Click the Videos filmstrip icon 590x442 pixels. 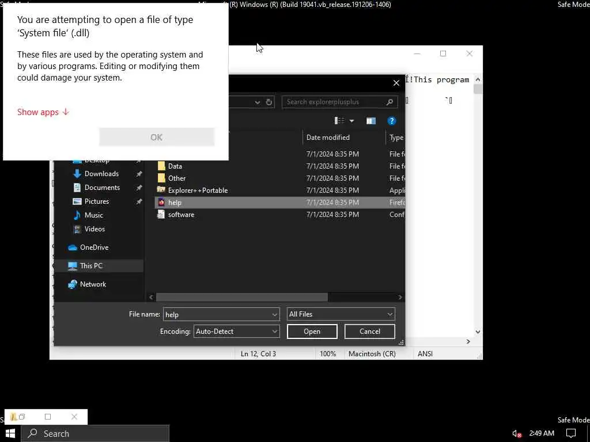pos(77,229)
